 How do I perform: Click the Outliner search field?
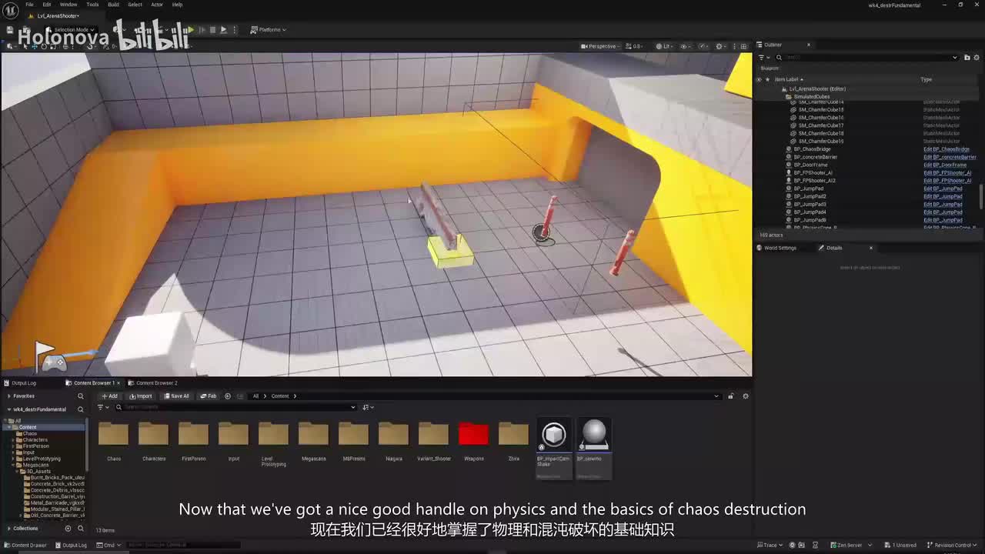coord(866,57)
